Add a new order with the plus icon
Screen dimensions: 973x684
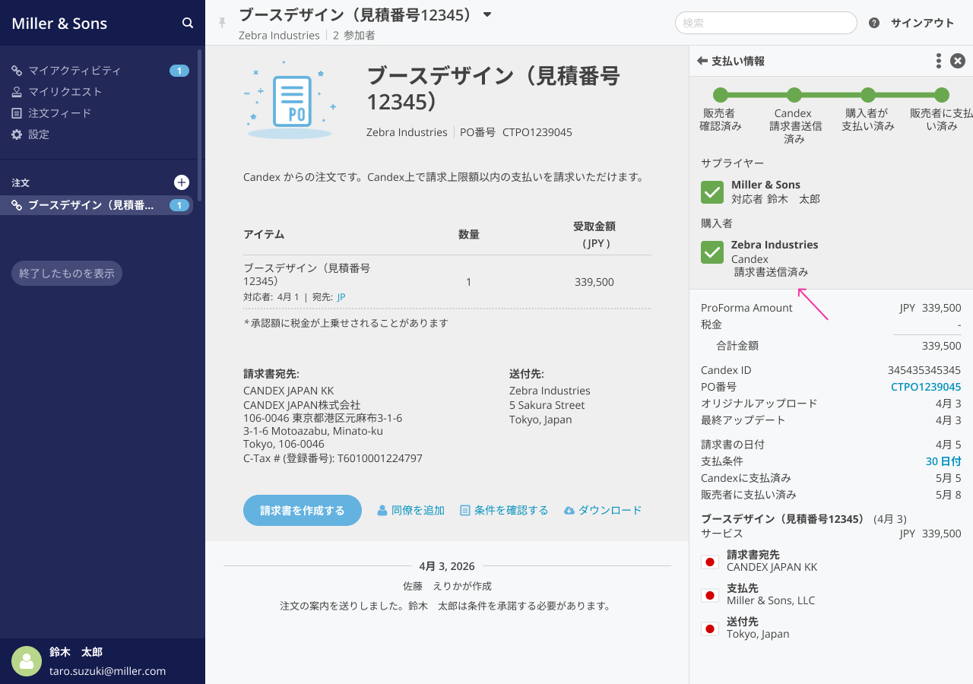coord(182,182)
